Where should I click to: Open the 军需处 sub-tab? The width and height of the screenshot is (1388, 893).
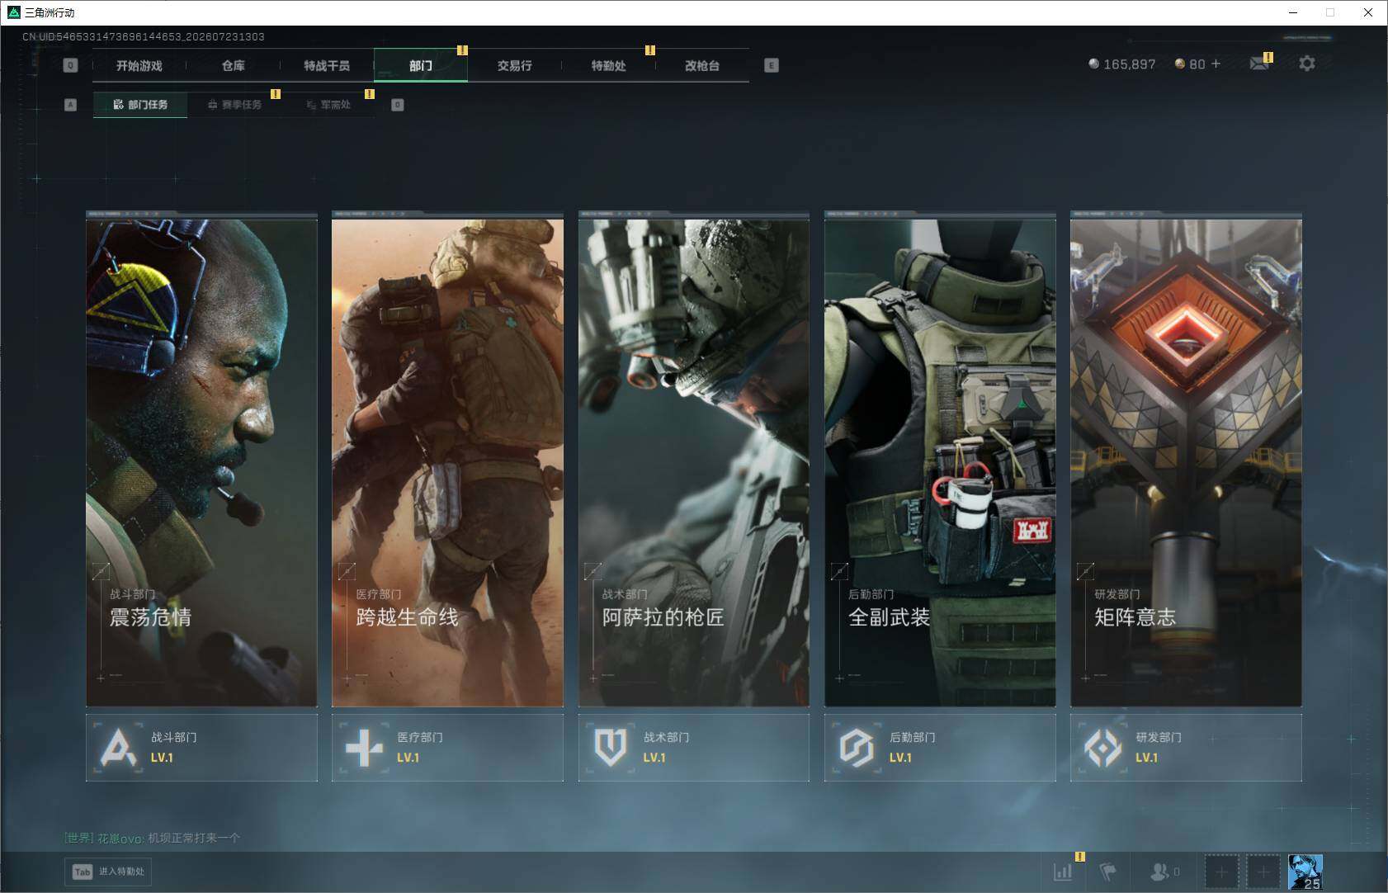(x=328, y=105)
